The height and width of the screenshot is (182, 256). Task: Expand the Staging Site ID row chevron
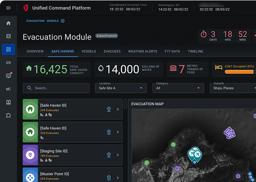(118, 155)
